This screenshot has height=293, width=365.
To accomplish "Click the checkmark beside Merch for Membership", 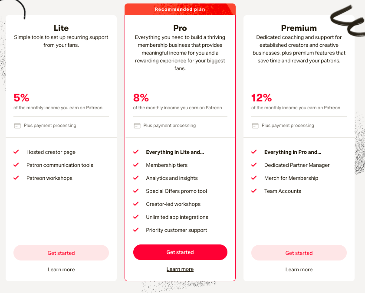I will tap(254, 178).
